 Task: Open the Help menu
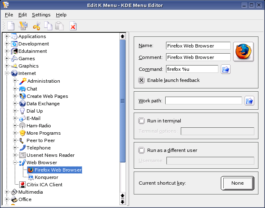click(61, 15)
